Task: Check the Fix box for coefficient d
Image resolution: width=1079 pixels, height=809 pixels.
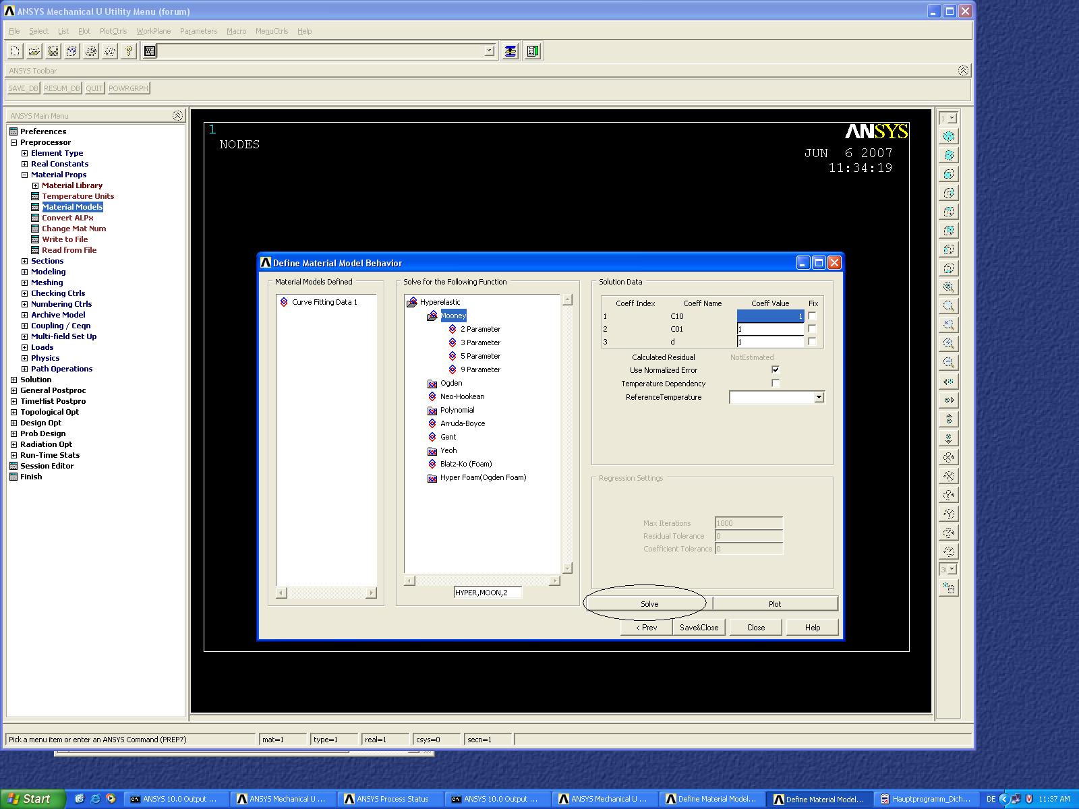Action: point(812,341)
